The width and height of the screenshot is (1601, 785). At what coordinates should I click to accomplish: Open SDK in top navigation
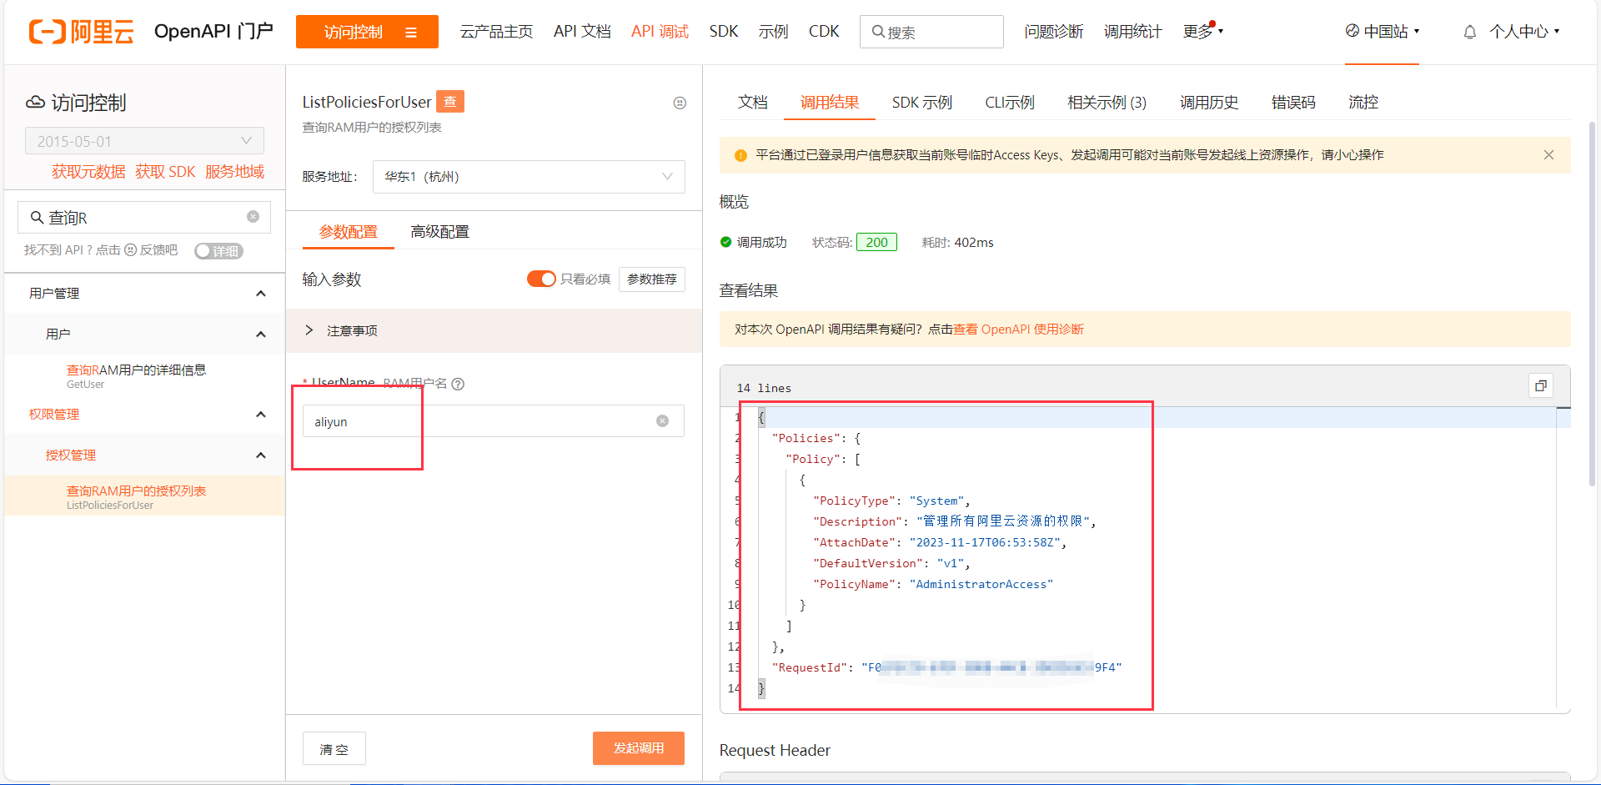(x=724, y=32)
